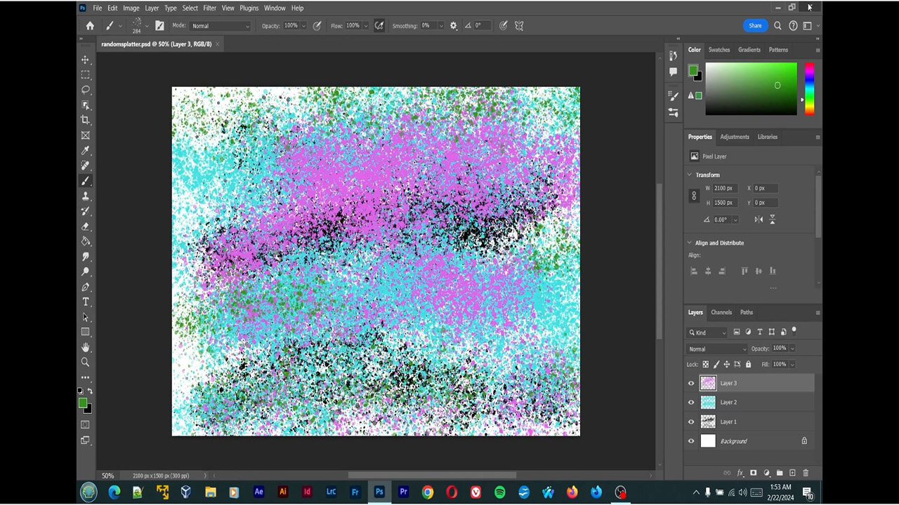Open the Image menu
Image resolution: width=899 pixels, height=505 pixels.
[x=131, y=8]
